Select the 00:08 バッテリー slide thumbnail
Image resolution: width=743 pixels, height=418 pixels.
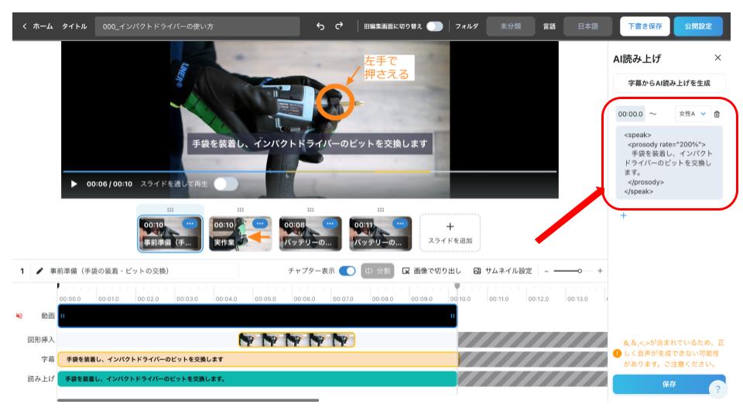click(310, 233)
